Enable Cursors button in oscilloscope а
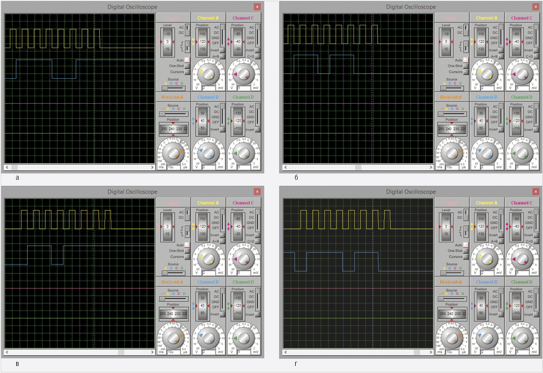The width and height of the screenshot is (543, 373). pyautogui.click(x=187, y=72)
